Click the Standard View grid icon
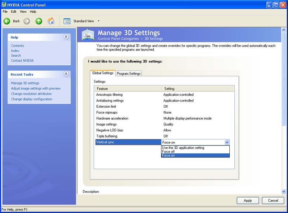This screenshot has height=213, width=288. [x=67, y=21]
